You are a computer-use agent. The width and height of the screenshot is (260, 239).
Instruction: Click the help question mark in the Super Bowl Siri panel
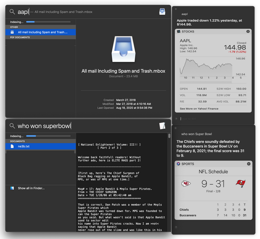(x=176, y=227)
